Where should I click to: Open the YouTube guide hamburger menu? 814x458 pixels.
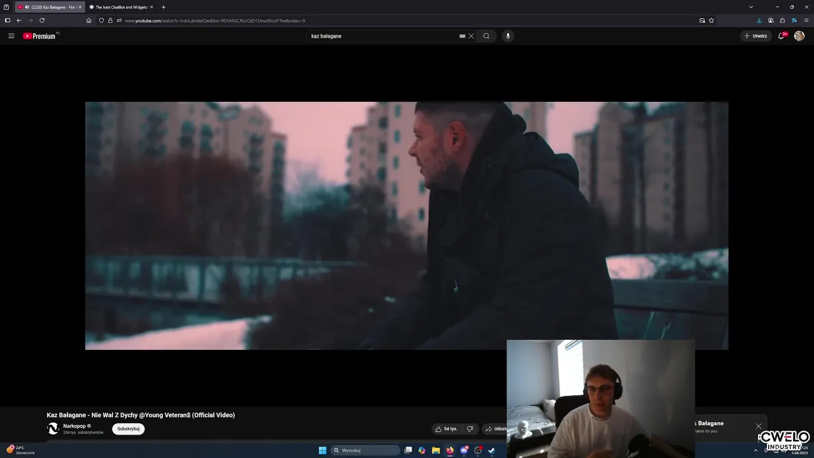[x=11, y=36]
